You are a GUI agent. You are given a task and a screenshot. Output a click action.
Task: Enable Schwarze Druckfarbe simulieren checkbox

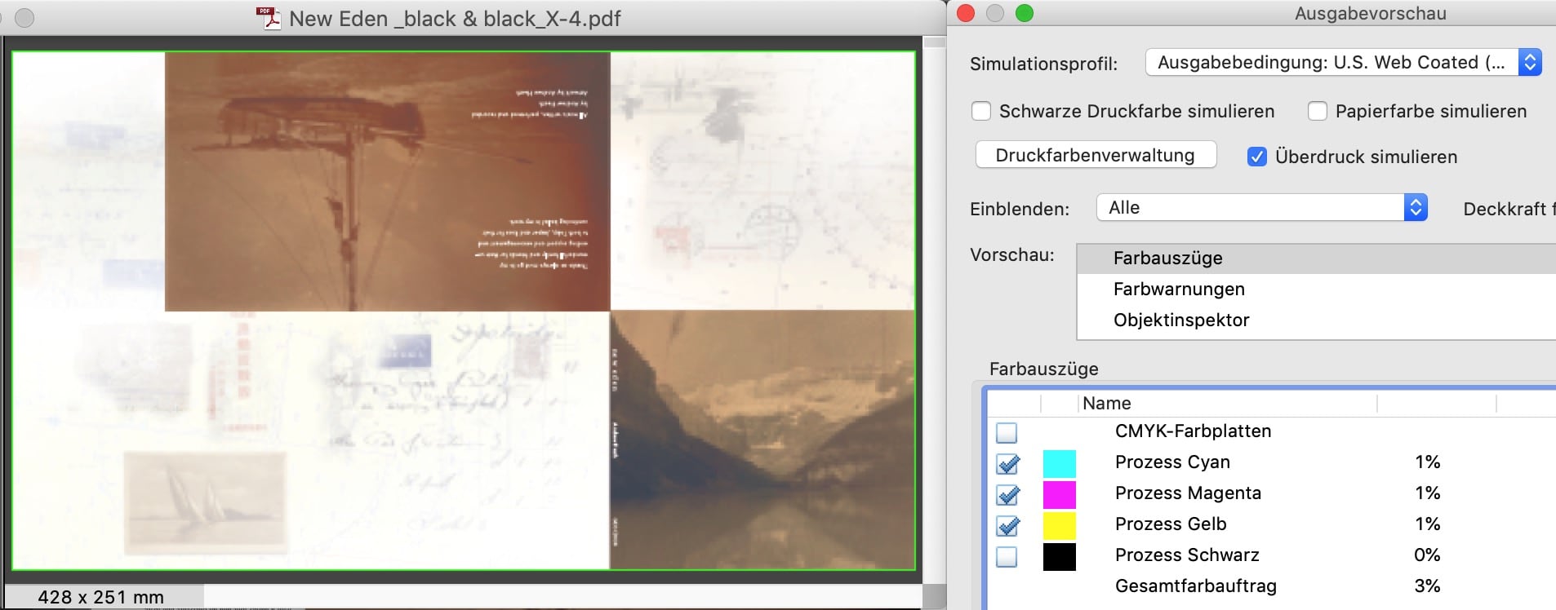coord(981,111)
